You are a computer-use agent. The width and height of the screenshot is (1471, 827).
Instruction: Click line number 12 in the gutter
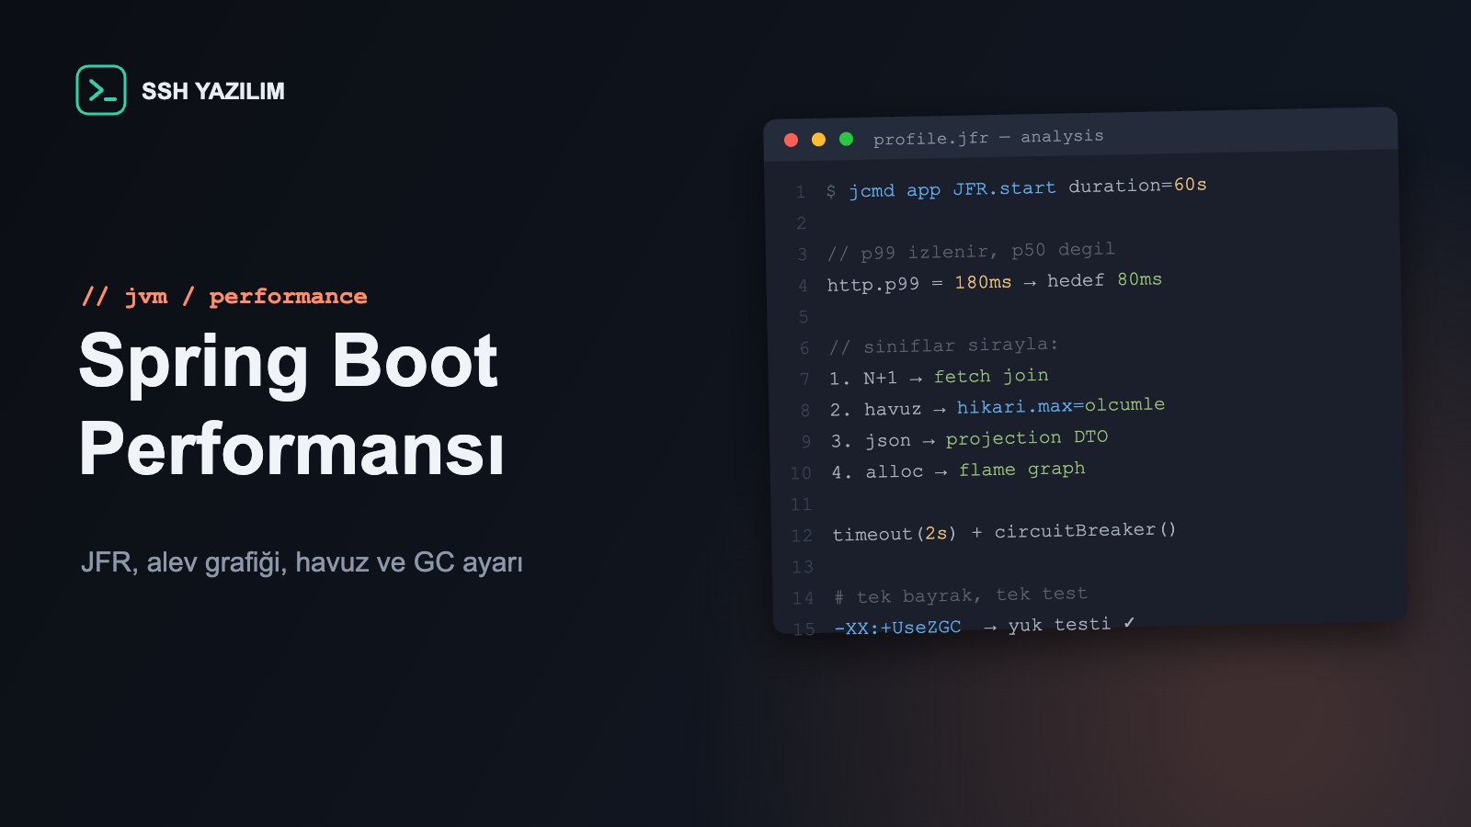(802, 536)
